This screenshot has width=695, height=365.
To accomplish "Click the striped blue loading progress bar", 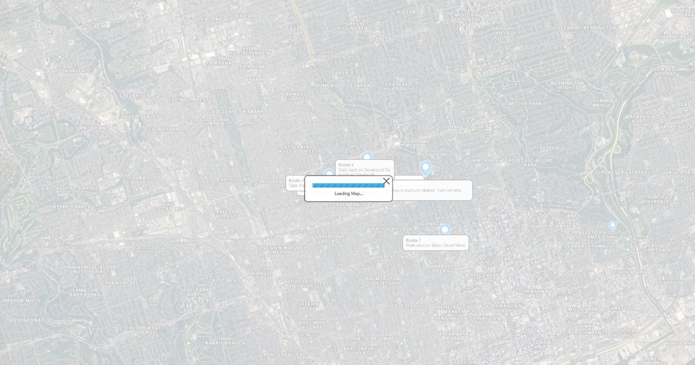I will pyautogui.click(x=348, y=185).
